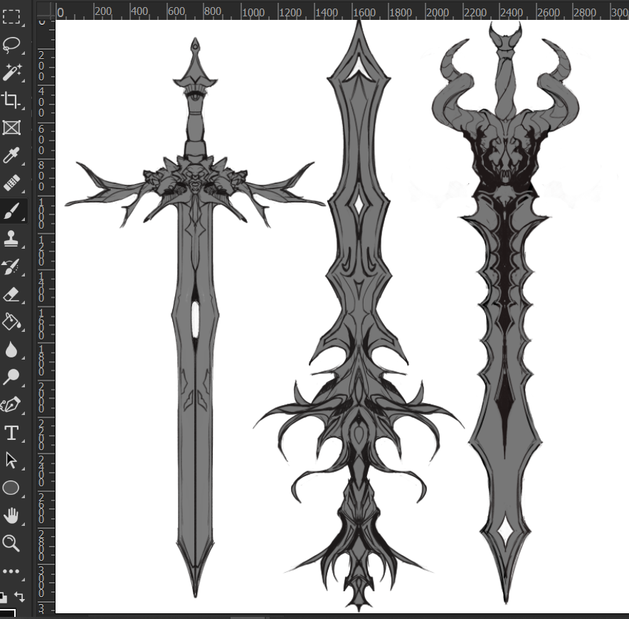Select the Path Selection arrow tool

point(11,460)
